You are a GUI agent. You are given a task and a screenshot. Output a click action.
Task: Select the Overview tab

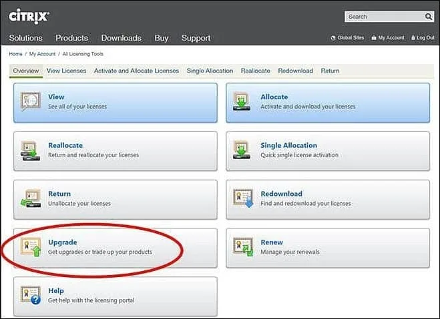pyautogui.click(x=26, y=71)
